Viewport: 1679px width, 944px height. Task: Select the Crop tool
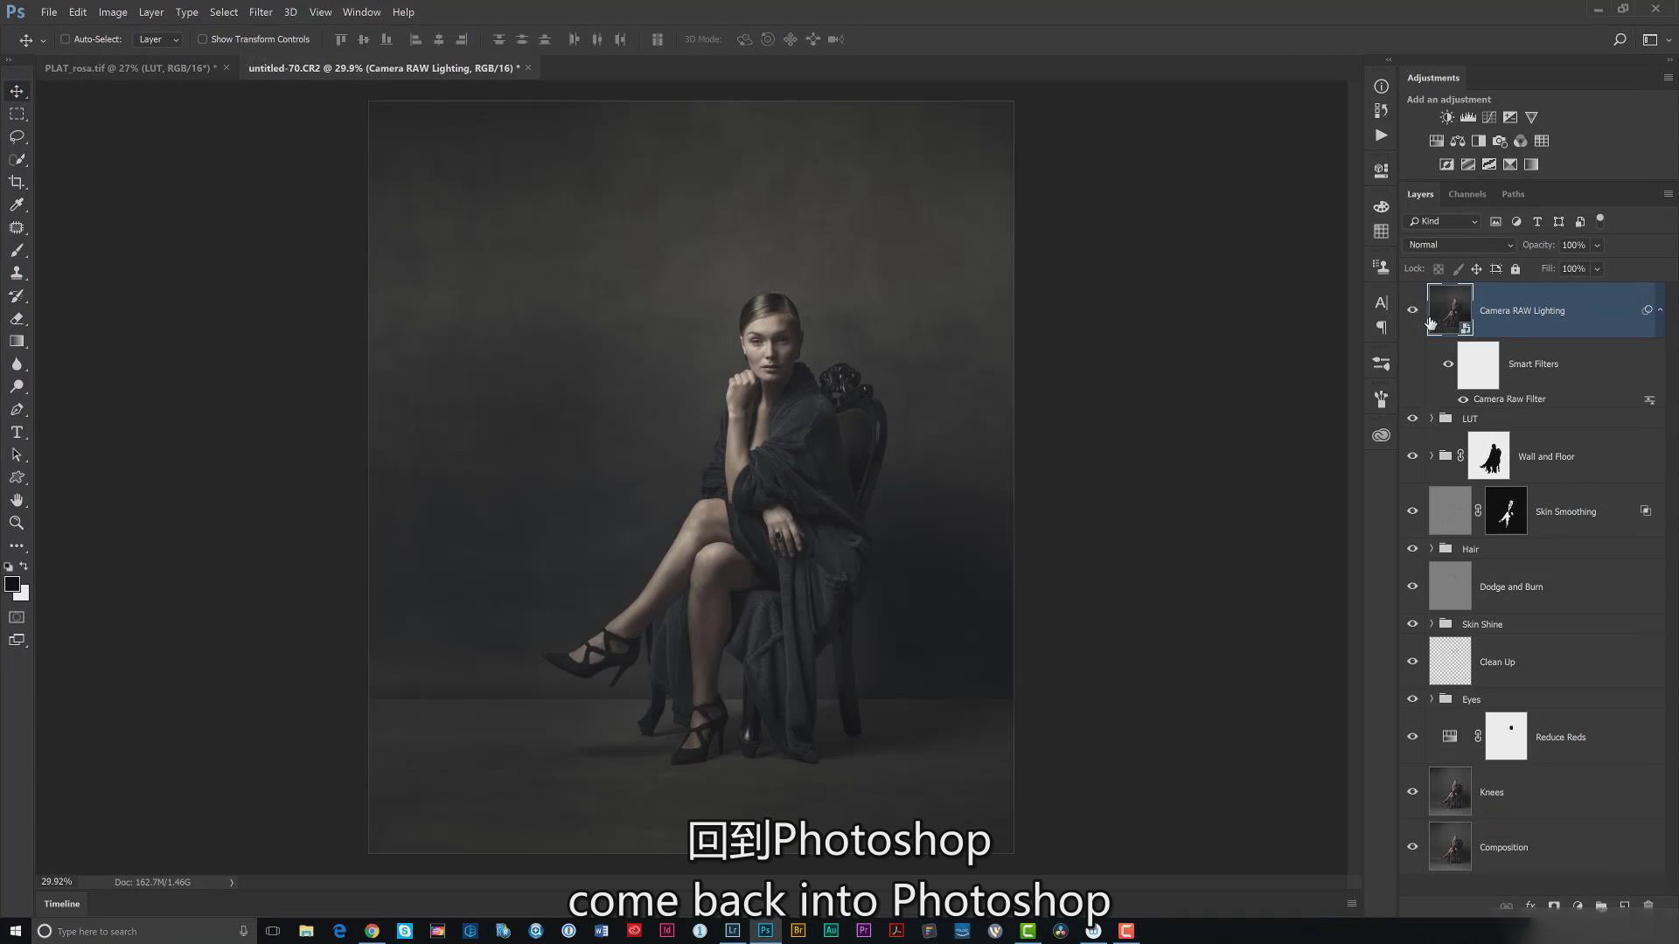[x=17, y=183]
